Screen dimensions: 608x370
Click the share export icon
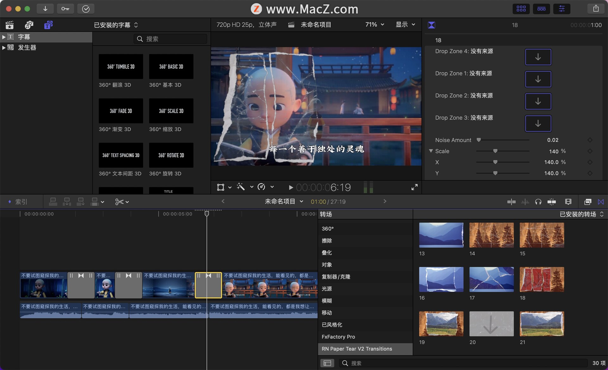click(596, 9)
